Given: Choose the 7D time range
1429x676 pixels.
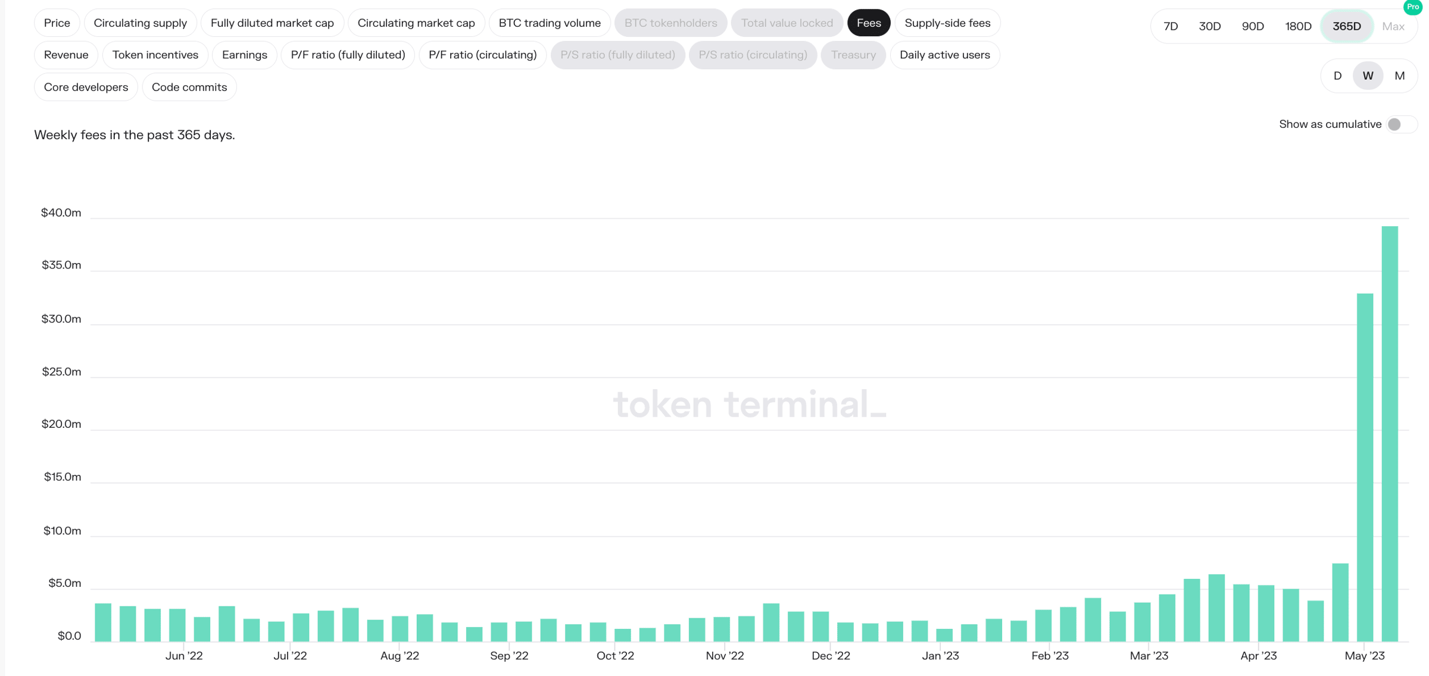Looking at the screenshot, I should pyautogui.click(x=1171, y=26).
